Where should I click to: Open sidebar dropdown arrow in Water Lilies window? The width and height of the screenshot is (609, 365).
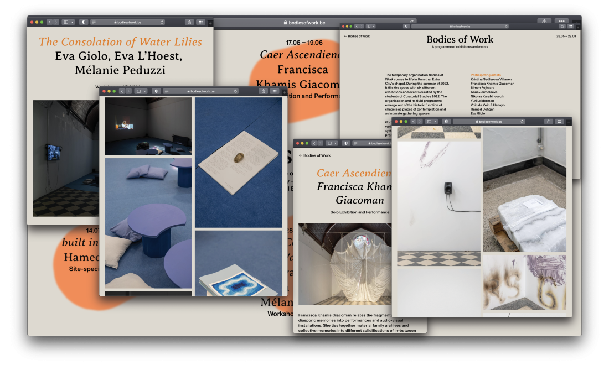[72, 22]
